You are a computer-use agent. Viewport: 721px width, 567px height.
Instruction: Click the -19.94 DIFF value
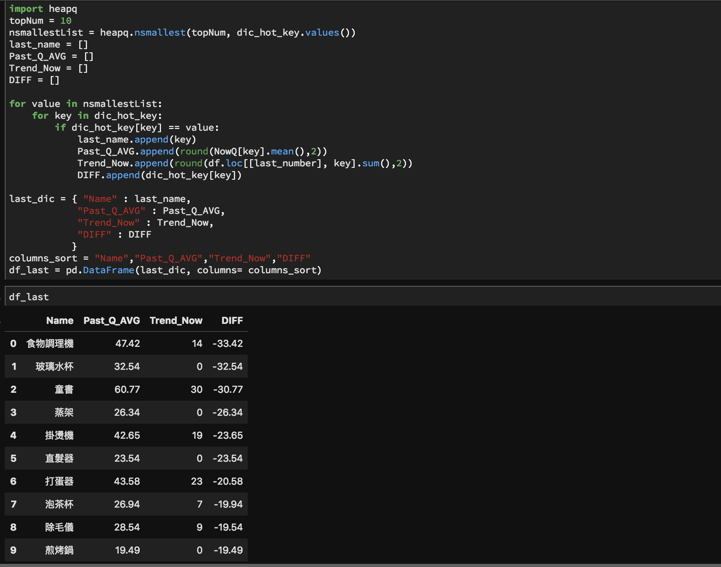(228, 504)
